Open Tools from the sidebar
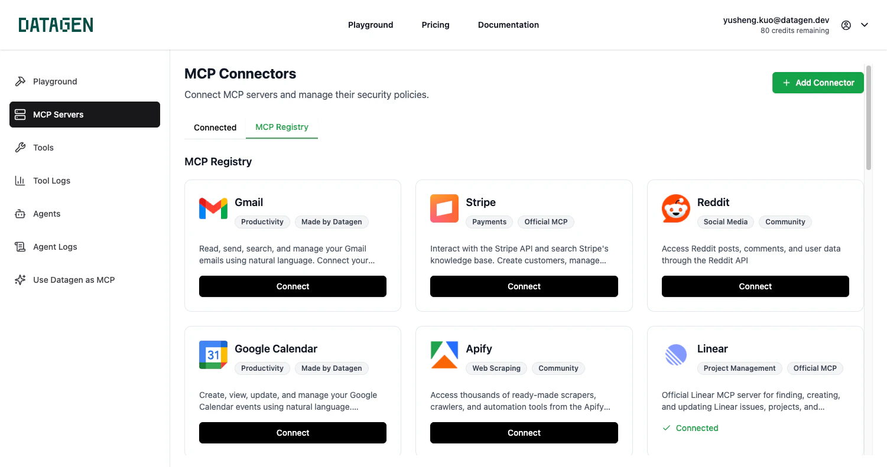The image size is (887, 467). point(20,147)
